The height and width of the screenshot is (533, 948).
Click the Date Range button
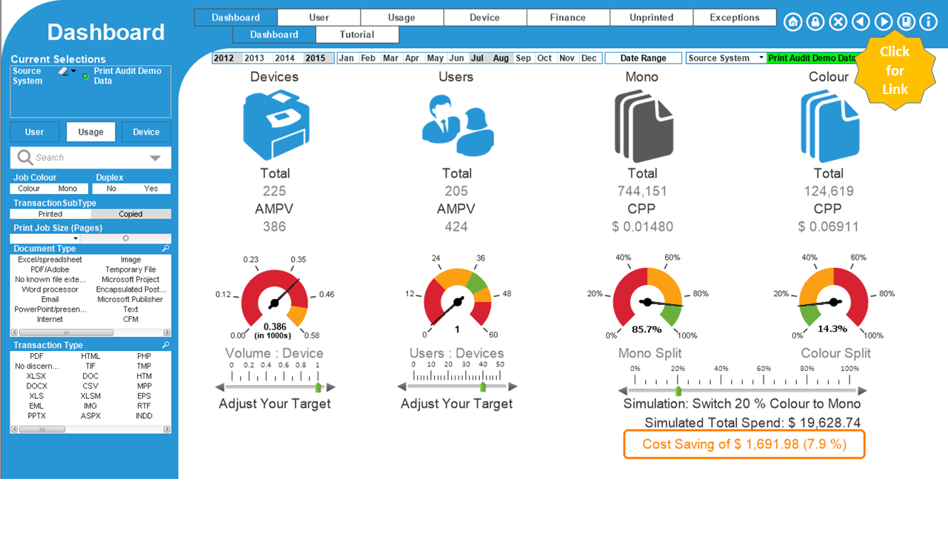pyautogui.click(x=643, y=58)
